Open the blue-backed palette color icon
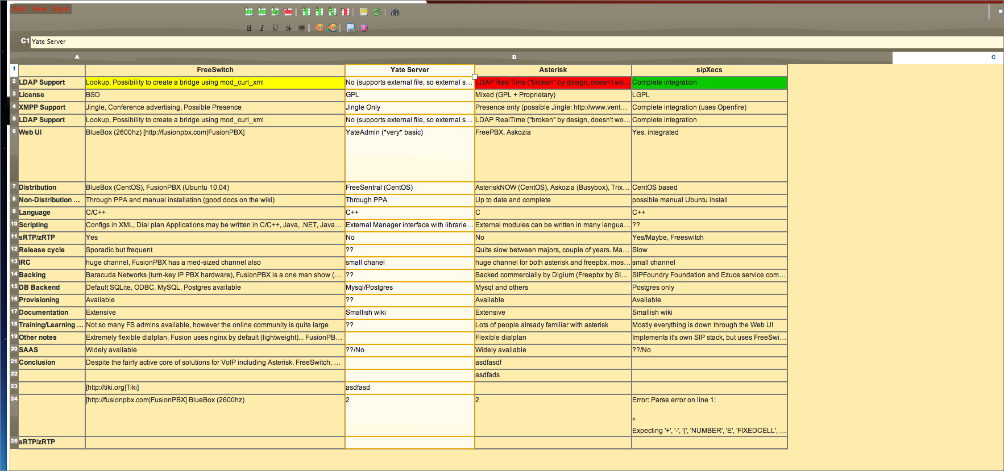 pyautogui.click(x=333, y=27)
